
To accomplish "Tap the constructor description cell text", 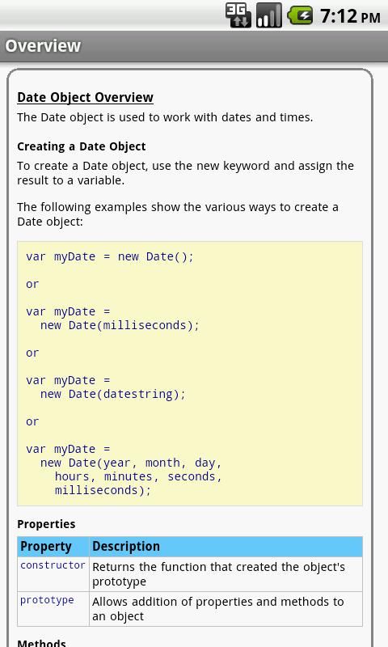I will (218, 574).
